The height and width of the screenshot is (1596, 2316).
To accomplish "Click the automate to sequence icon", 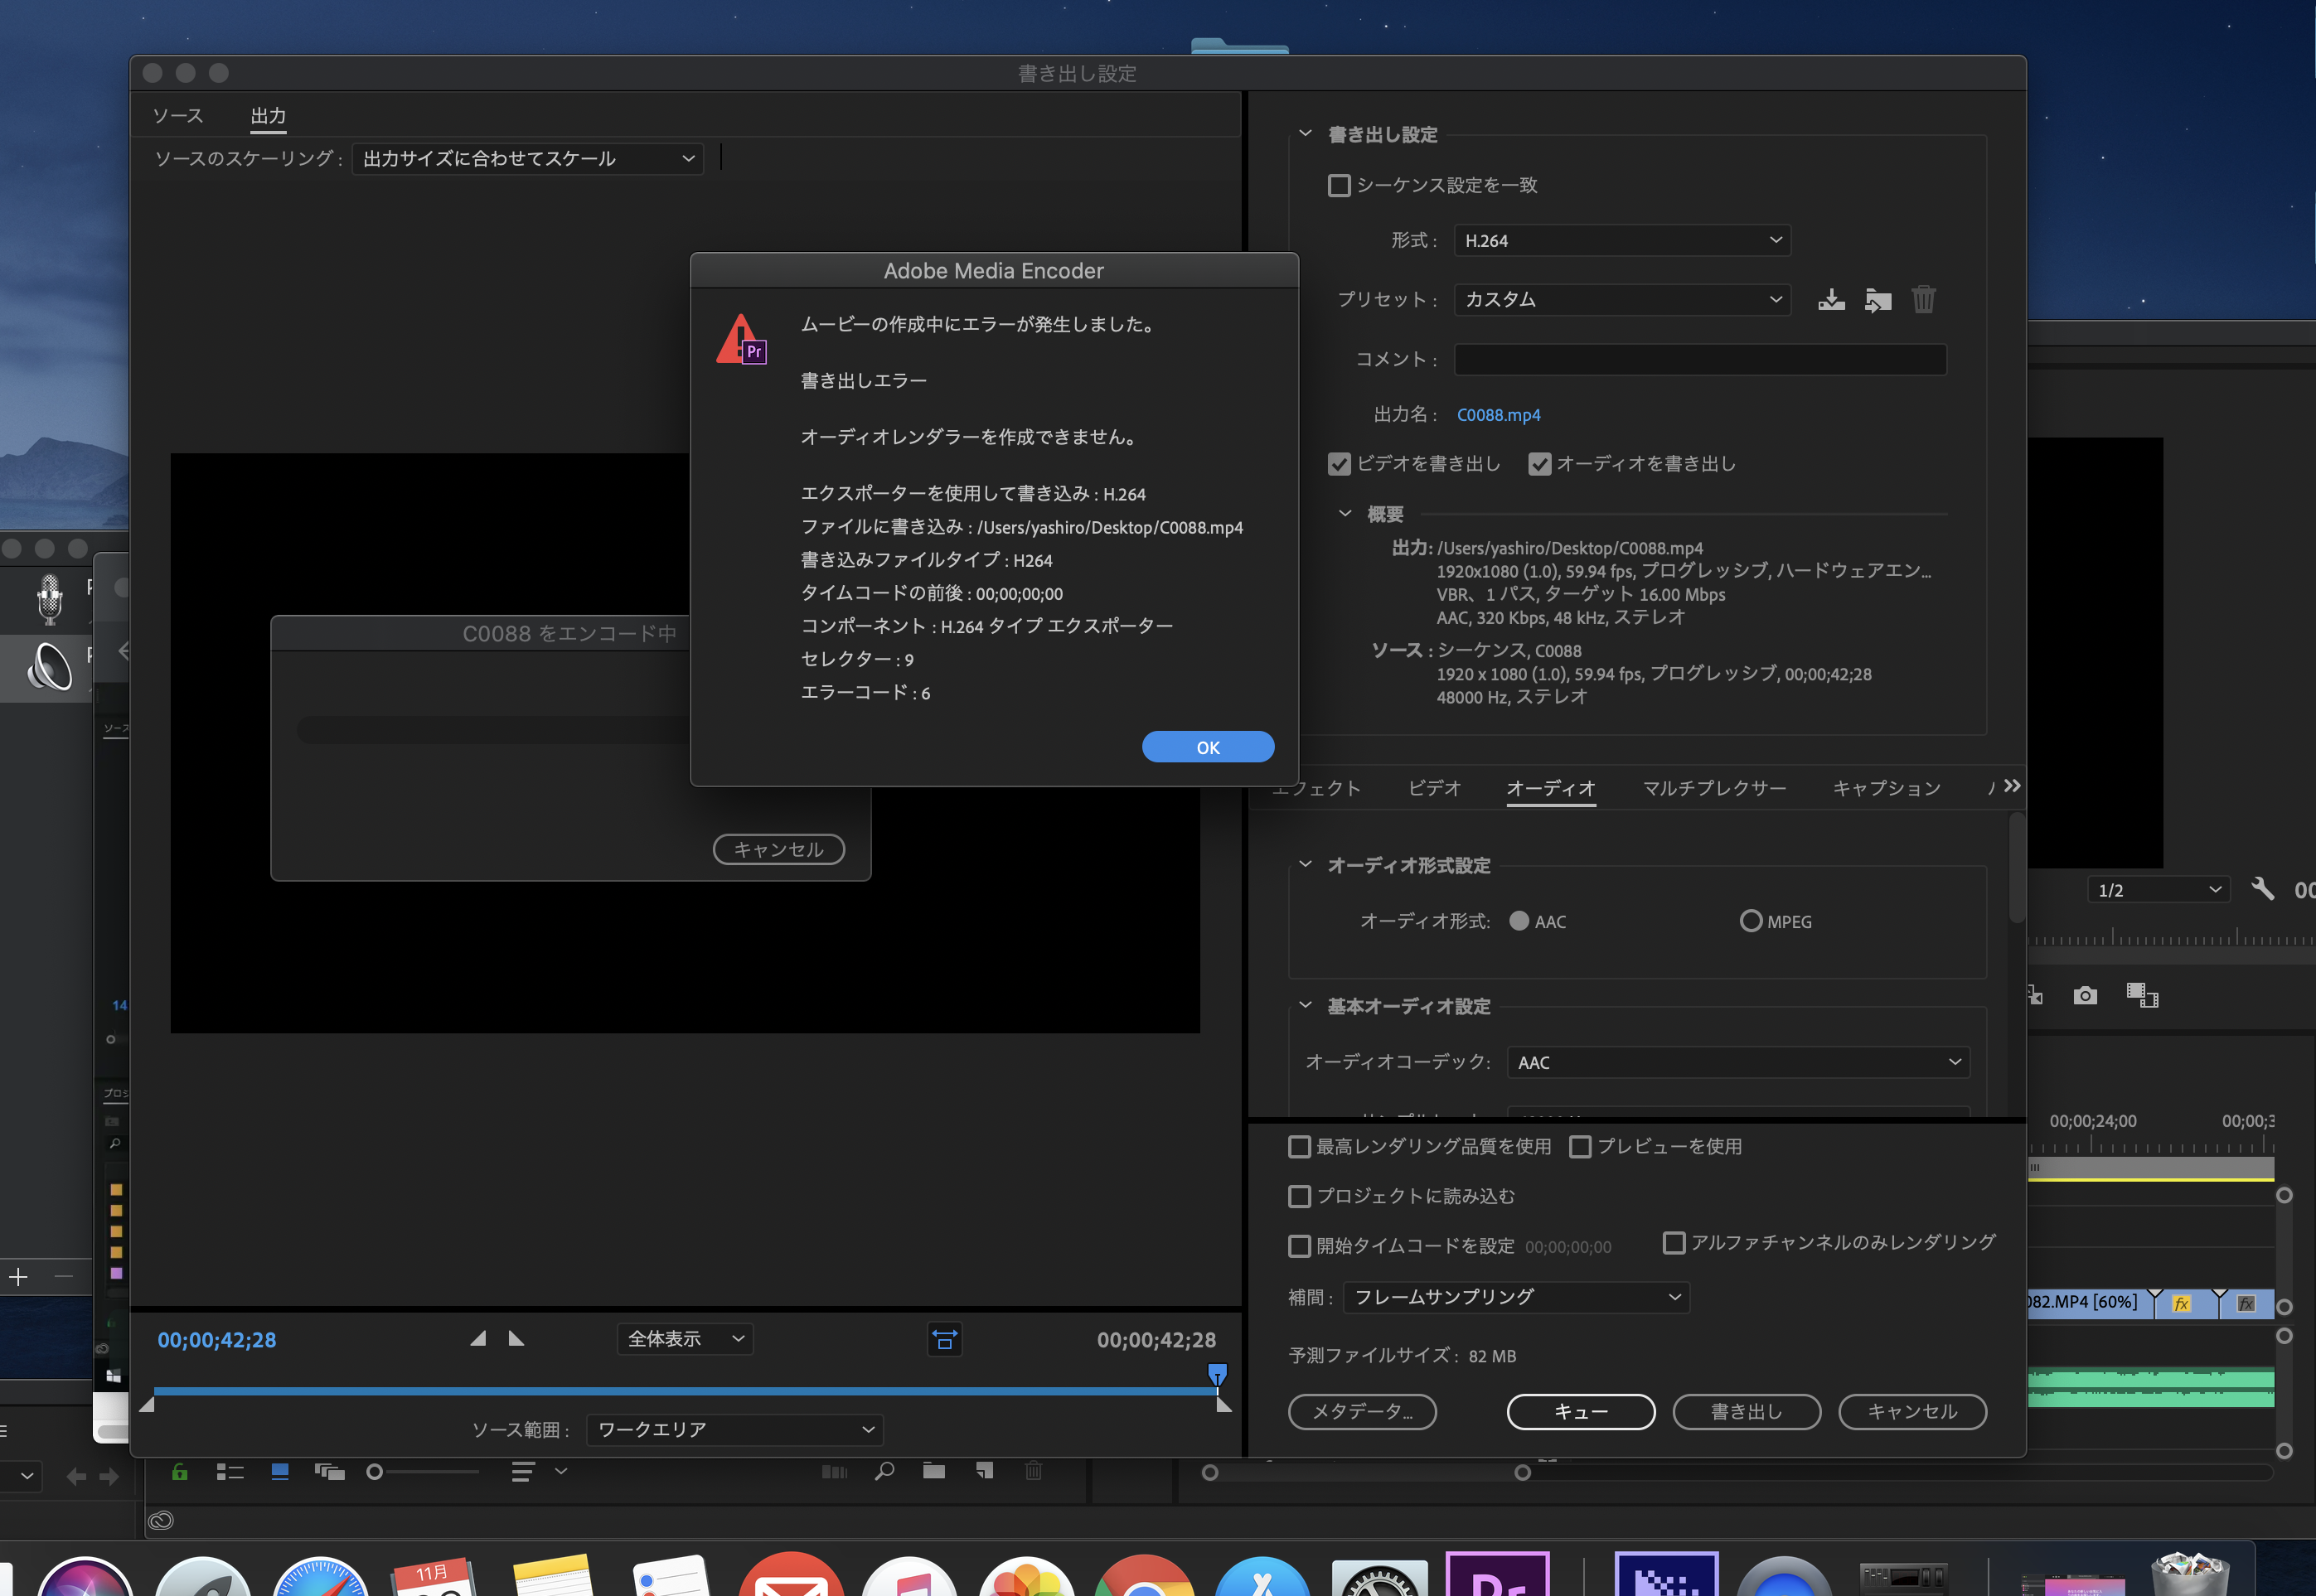I will click(834, 1471).
